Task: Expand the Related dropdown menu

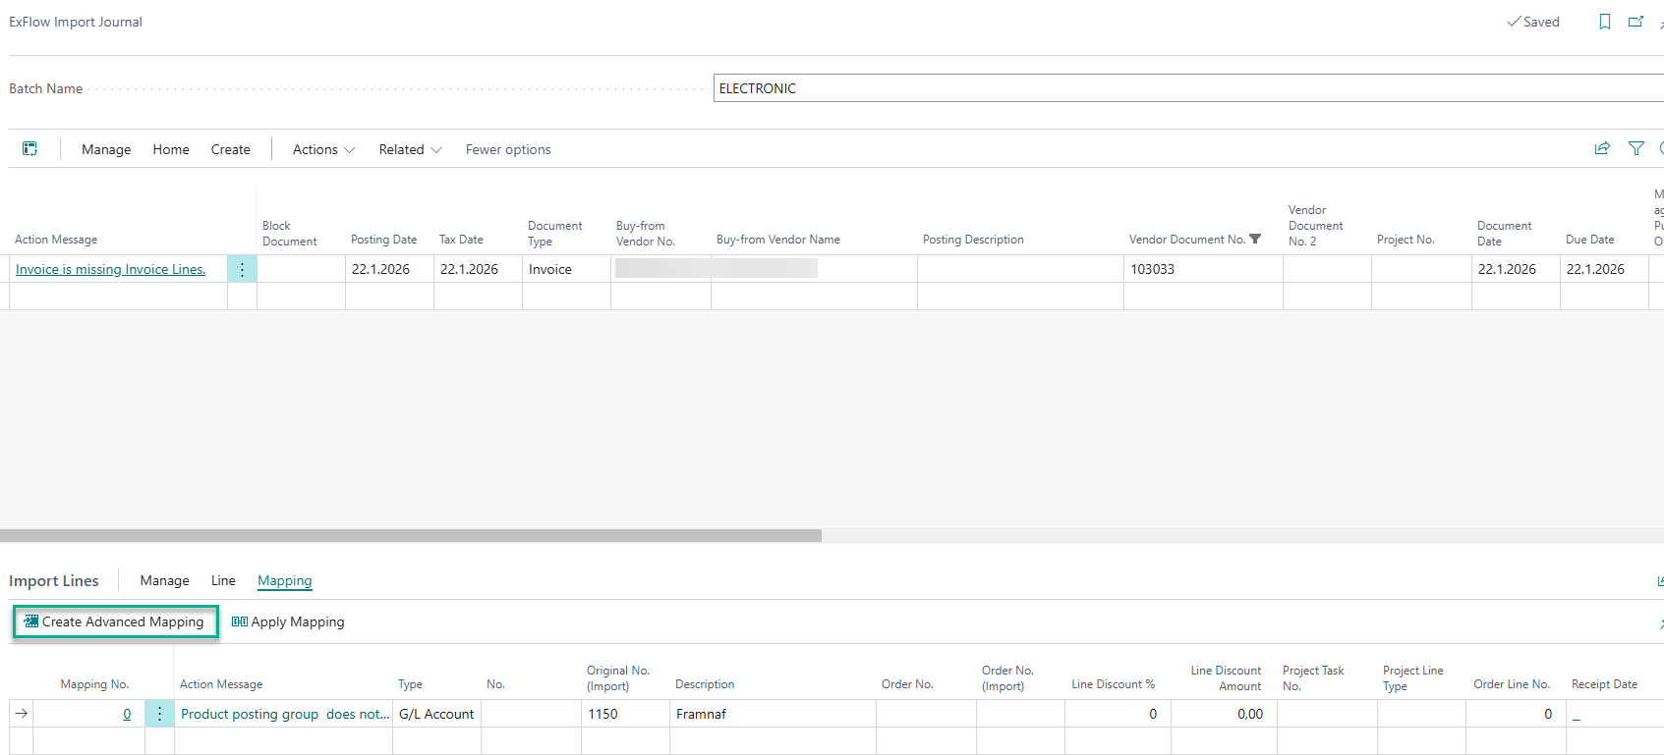Action: tap(410, 149)
